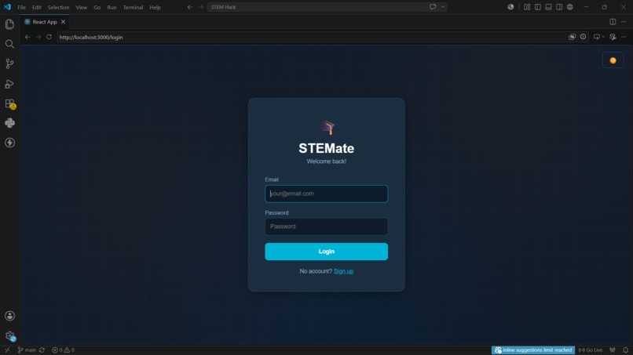
Task: Click the broadcast icon beside Go Live
Action: pyautogui.click(x=613, y=350)
